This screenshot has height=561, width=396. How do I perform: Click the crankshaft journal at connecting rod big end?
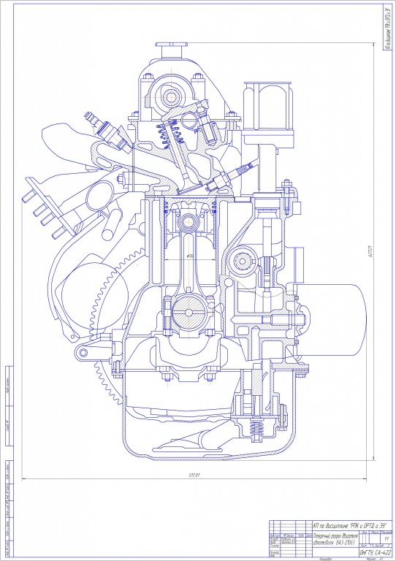point(189,312)
